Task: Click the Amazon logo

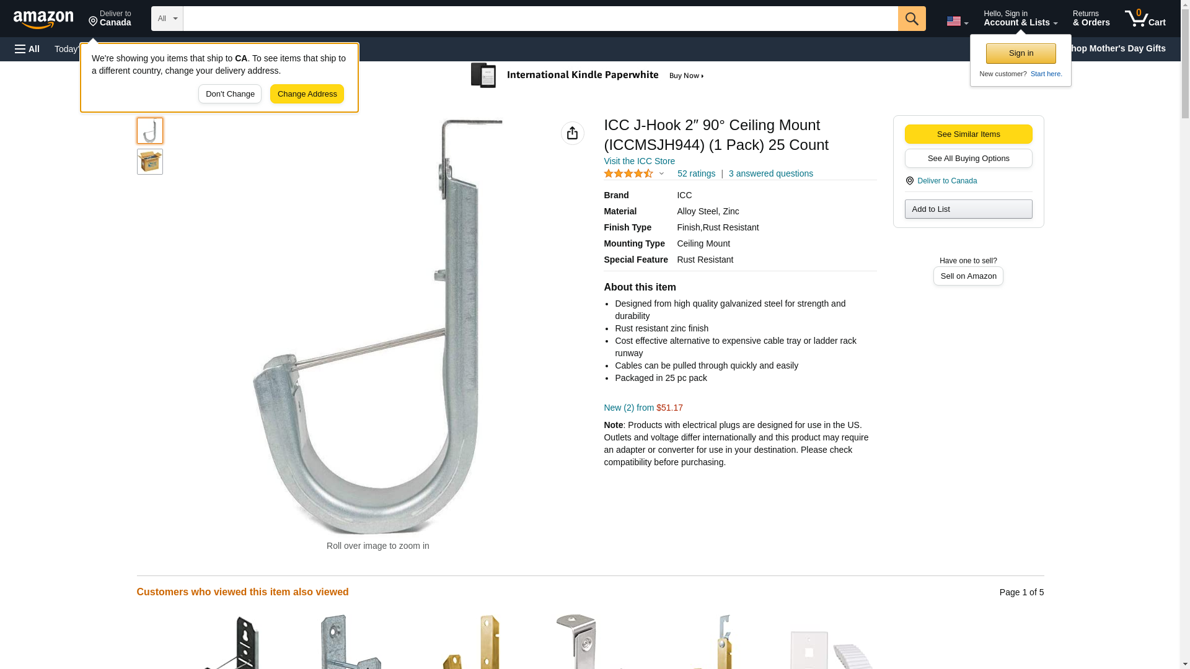Action: click(43, 19)
